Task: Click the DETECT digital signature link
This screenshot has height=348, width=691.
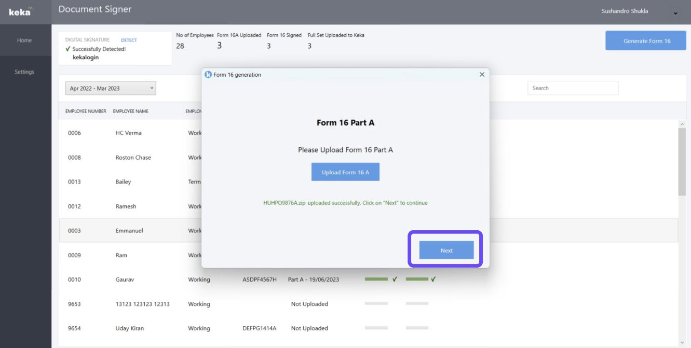Action: point(129,40)
